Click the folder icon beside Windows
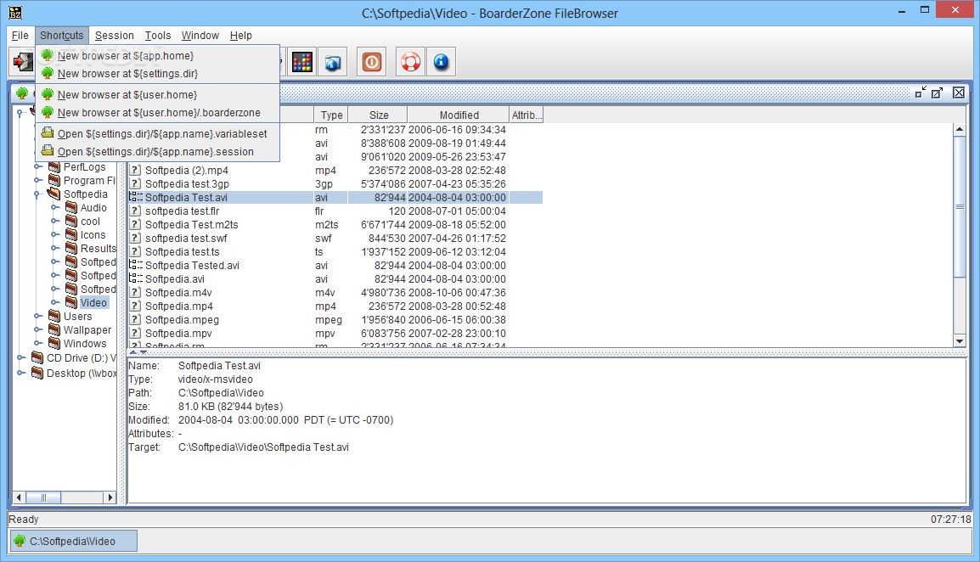The image size is (980, 562). [54, 343]
